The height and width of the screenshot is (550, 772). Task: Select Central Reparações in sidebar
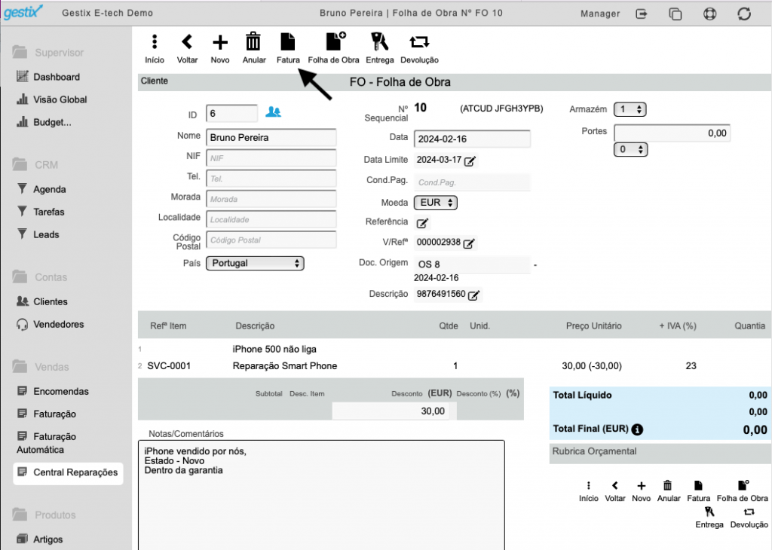pyautogui.click(x=68, y=472)
